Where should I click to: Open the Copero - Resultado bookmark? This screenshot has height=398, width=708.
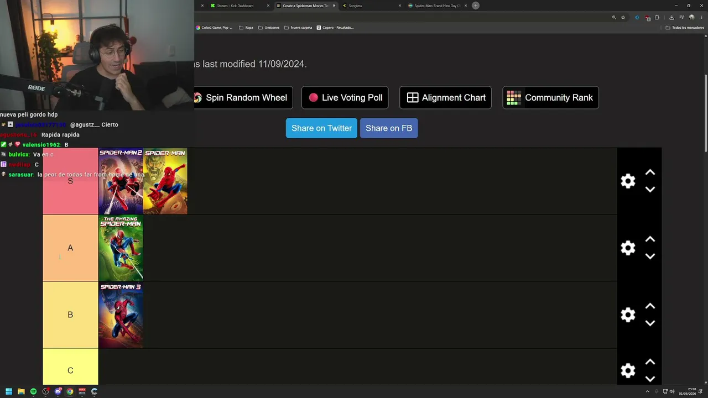click(x=335, y=28)
